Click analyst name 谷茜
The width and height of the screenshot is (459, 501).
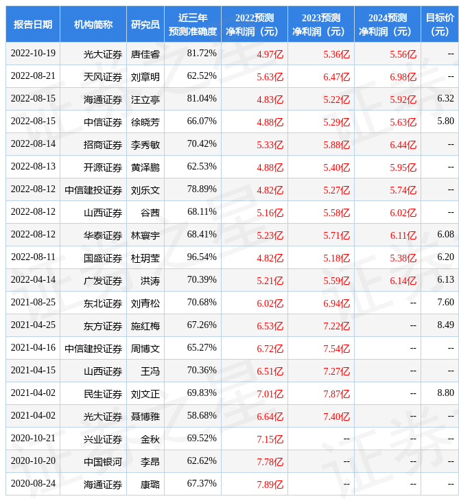click(150, 213)
